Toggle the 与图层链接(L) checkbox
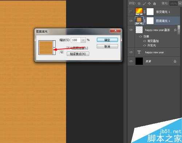This screenshot has height=143, width=182. click(68, 48)
